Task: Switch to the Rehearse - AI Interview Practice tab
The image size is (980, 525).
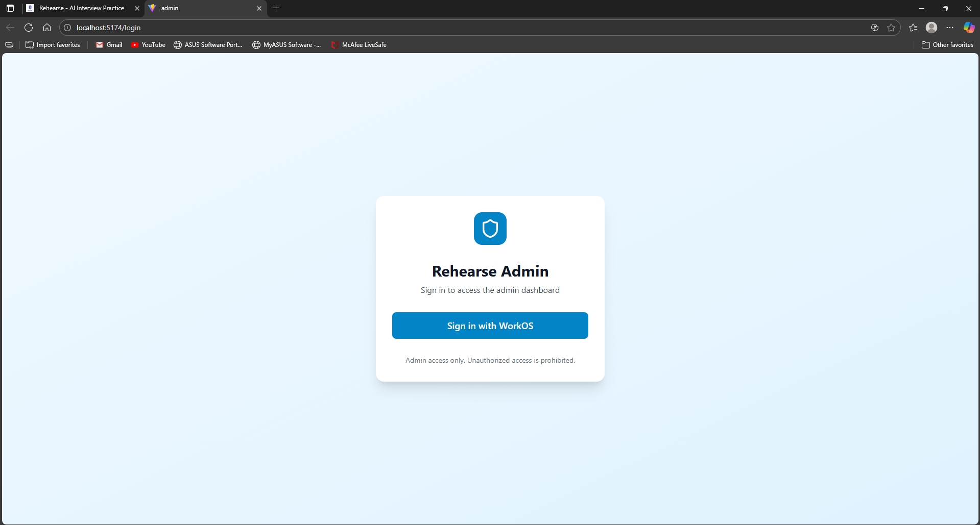Action: click(x=82, y=8)
